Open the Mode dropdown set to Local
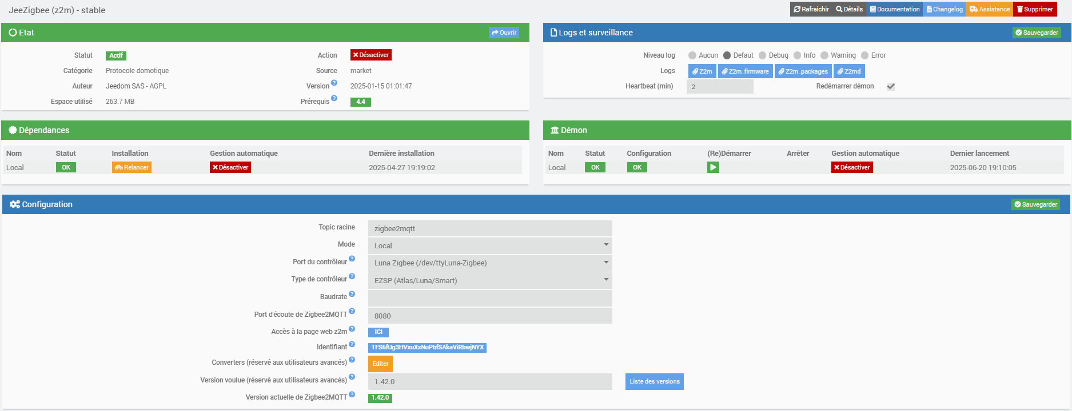This screenshot has width=1072, height=411. (490, 245)
